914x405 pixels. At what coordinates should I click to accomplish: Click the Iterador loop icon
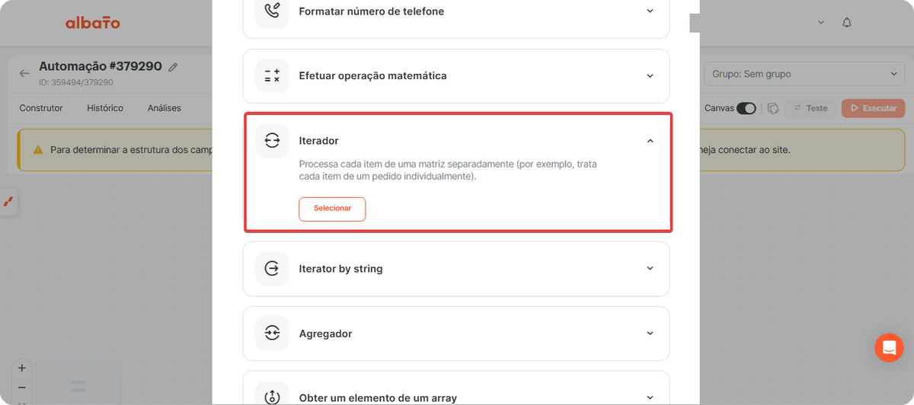coord(272,140)
